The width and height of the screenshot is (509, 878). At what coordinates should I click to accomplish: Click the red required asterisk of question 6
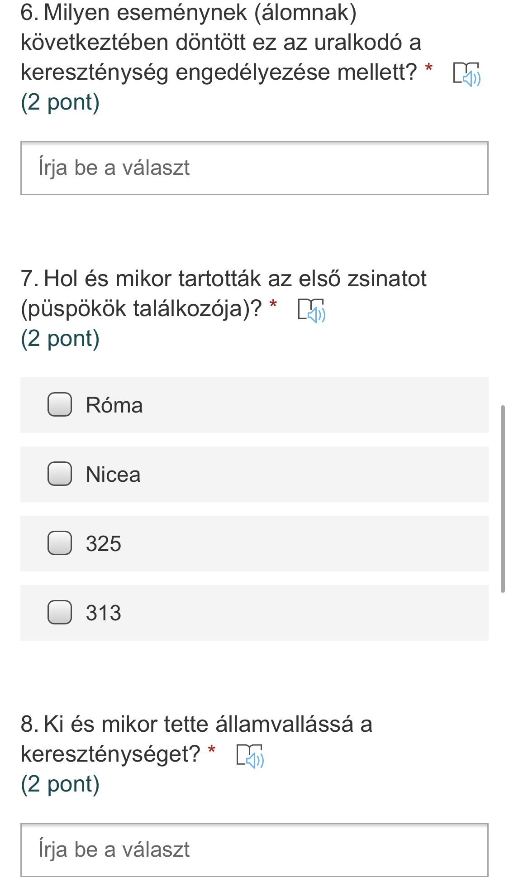(x=429, y=69)
